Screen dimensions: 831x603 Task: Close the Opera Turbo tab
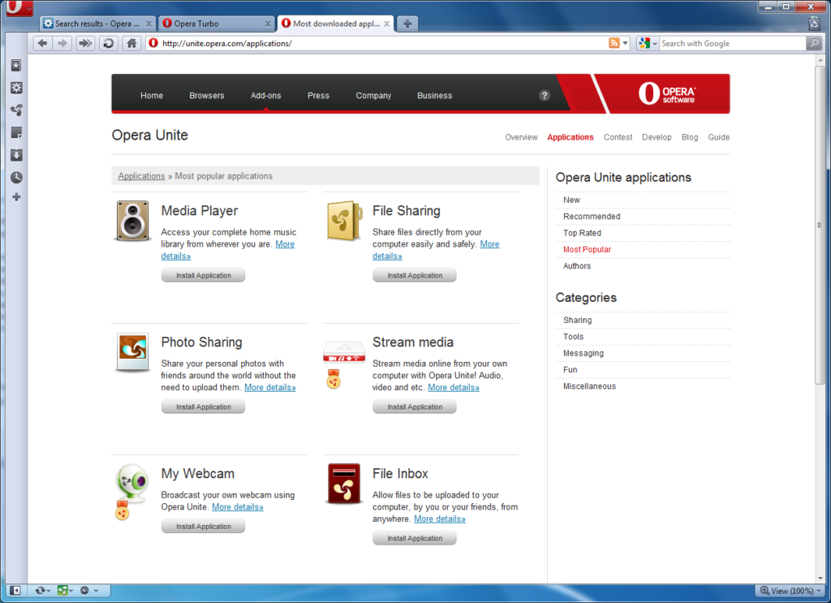pos(268,24)
